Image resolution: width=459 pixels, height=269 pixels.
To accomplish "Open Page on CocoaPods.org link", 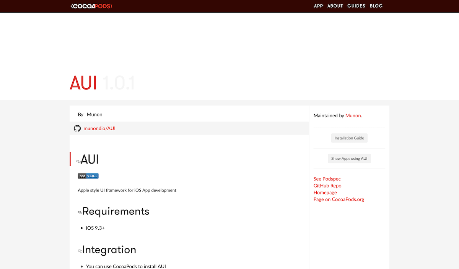I will tap(339, 199).
